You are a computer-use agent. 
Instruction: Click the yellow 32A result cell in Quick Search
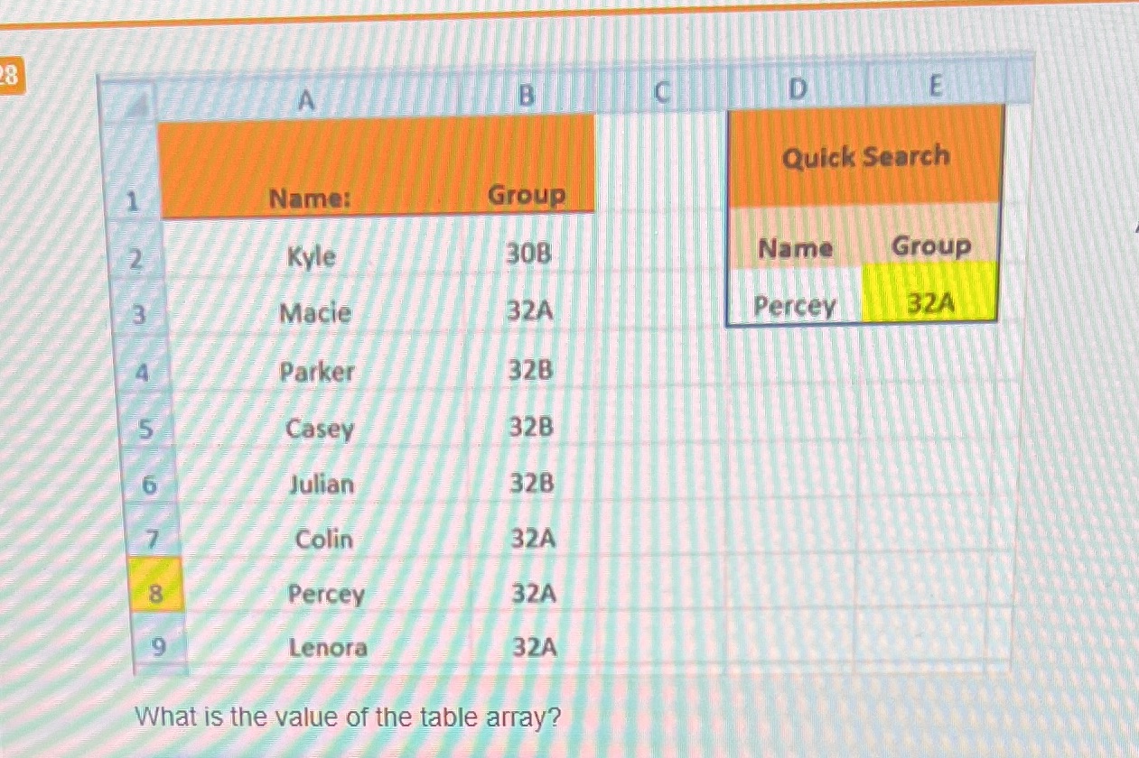pos(932,304)
